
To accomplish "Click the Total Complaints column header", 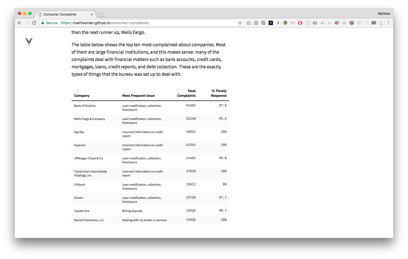I will coord(186,93).
